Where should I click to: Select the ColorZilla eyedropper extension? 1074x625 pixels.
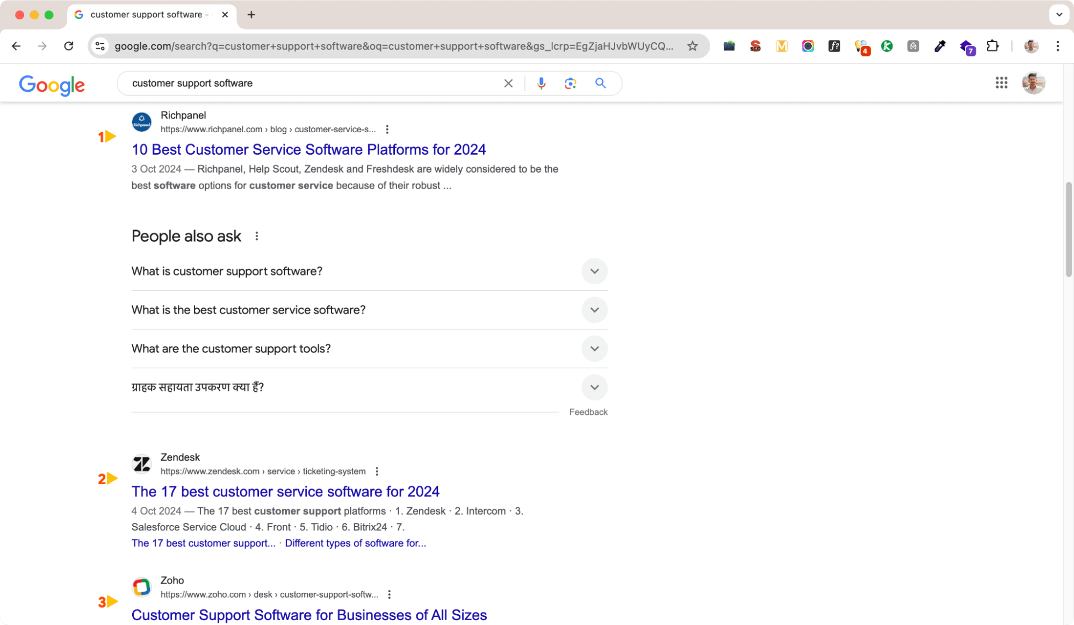(x=940, y=46)
